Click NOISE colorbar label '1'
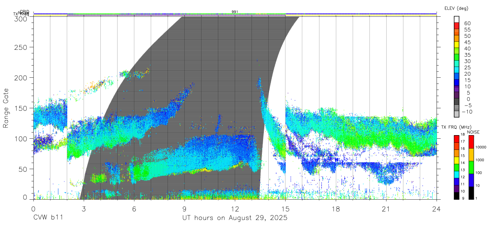 pyautogui.click(x=476, y=198)
